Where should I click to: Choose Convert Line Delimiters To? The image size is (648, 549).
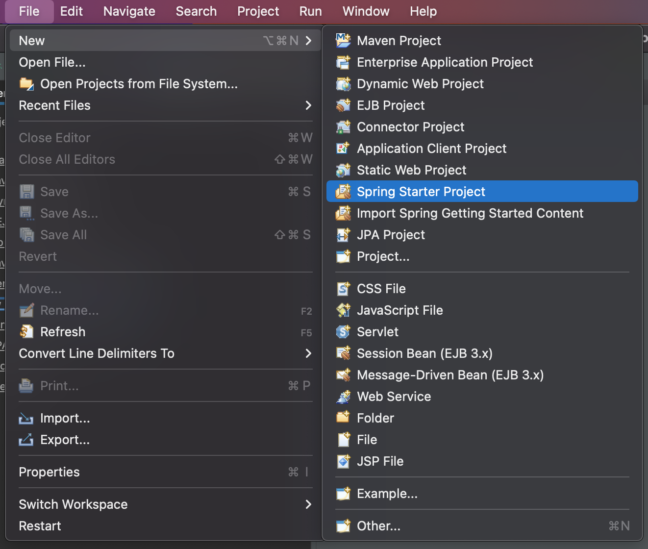click(x=166, y=353)
